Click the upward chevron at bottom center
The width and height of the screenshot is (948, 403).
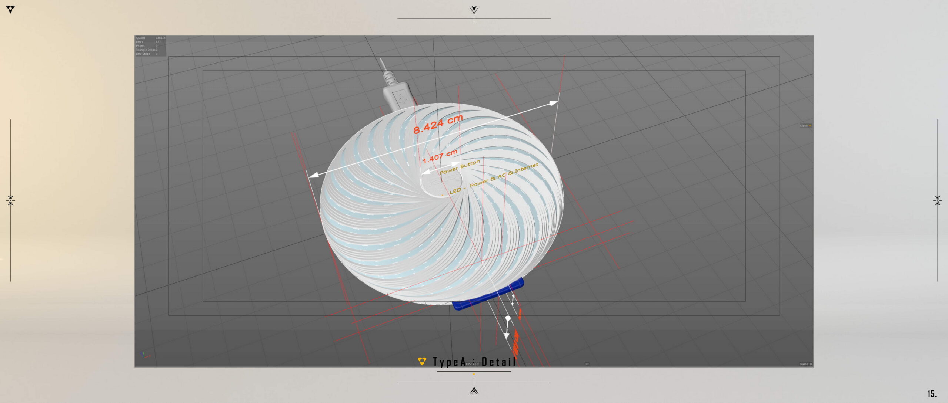(x=474, y=391)
